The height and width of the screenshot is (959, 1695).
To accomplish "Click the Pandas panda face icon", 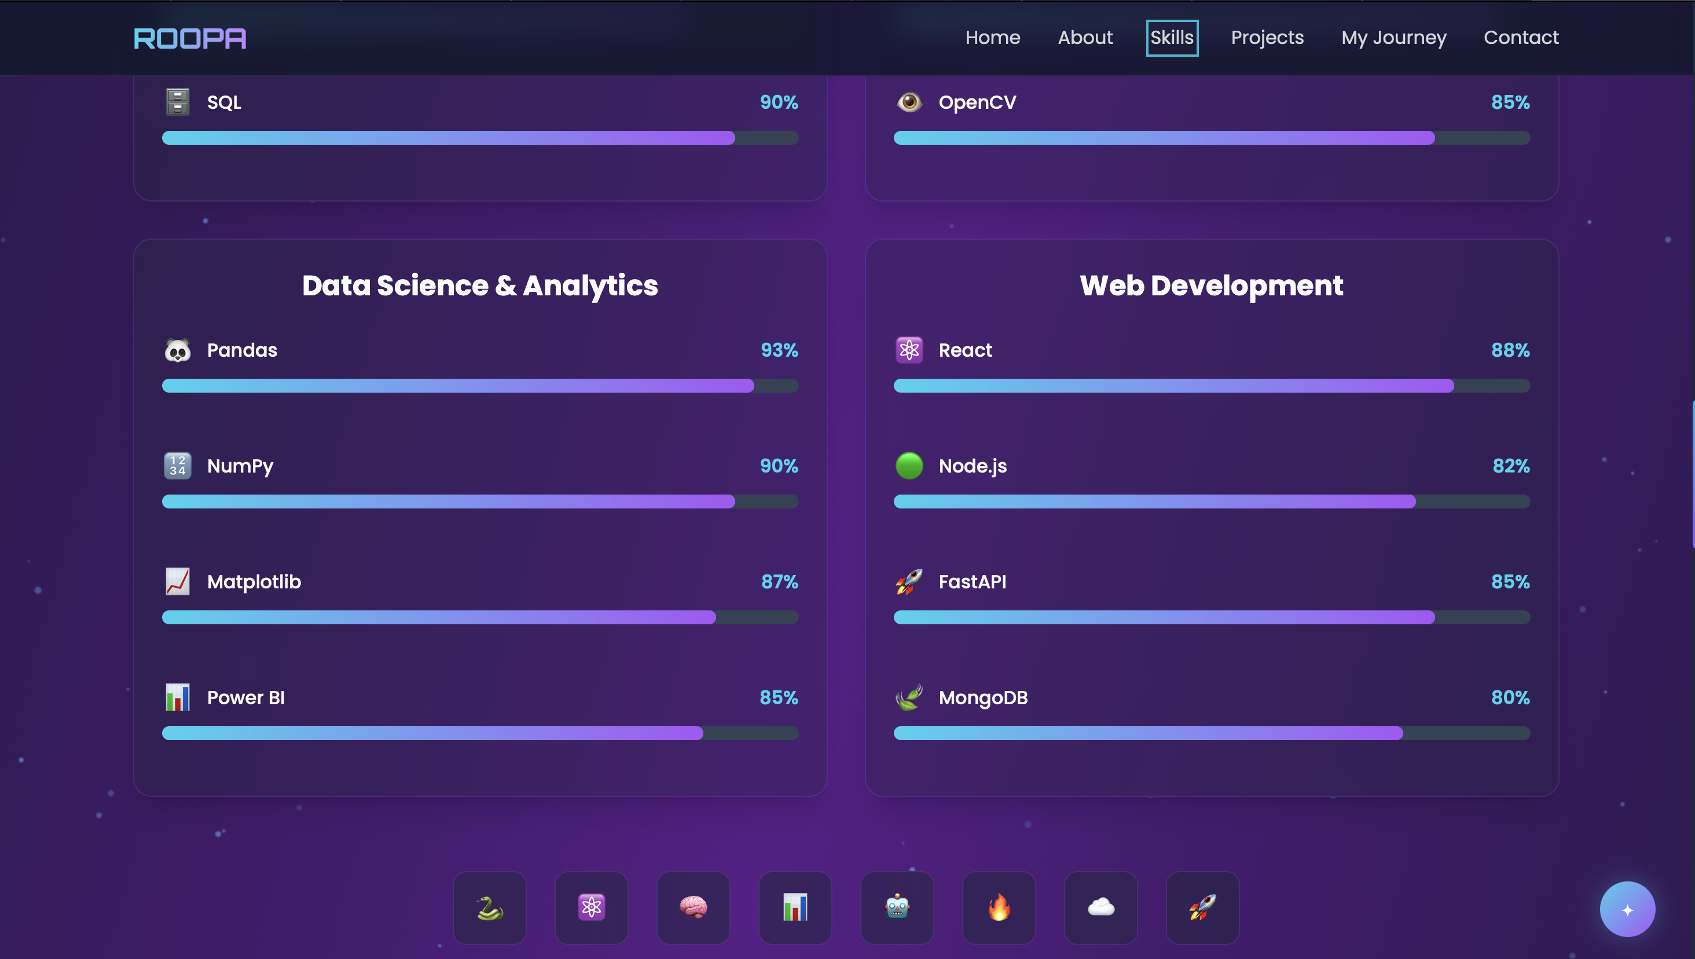I will [x=178, y=350].
